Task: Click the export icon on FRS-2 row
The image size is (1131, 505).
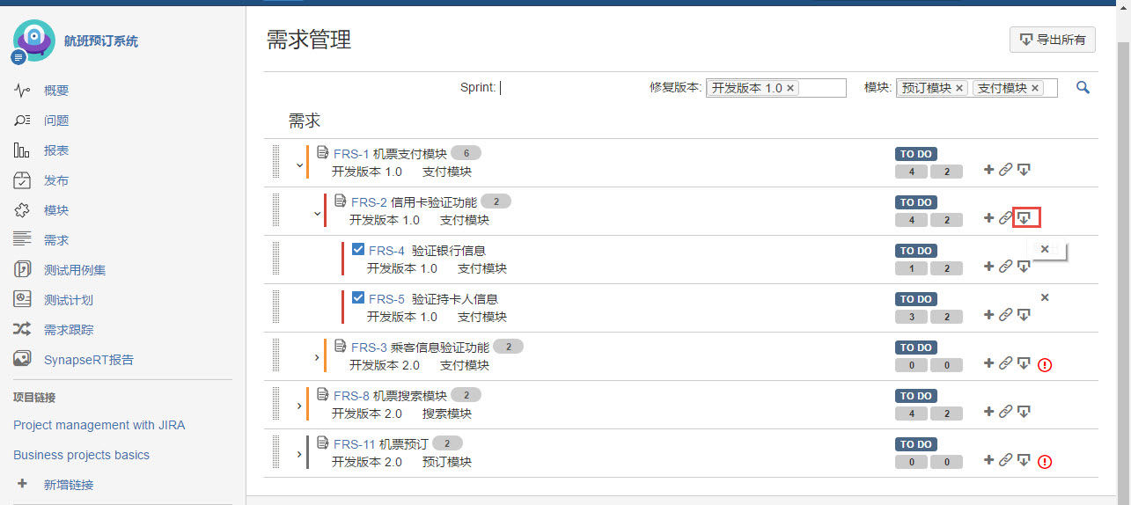Action: click(x=1025, y=217)
